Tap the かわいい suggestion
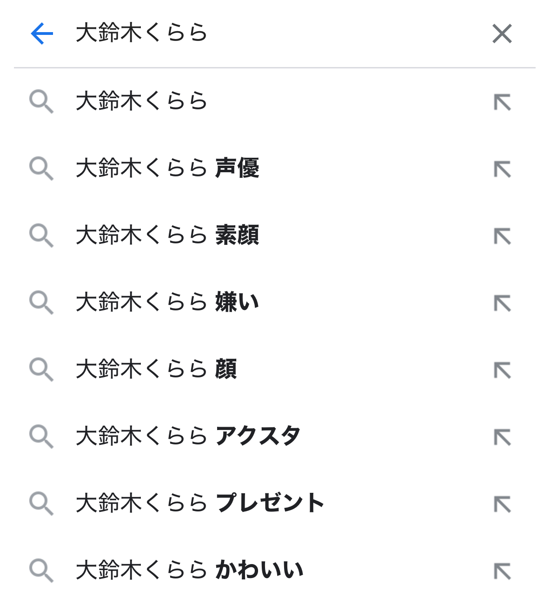Screen dimensions: 544x612 pos(189,570)
